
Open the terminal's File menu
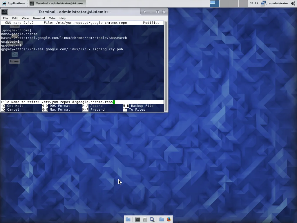[x=6, y=18]
